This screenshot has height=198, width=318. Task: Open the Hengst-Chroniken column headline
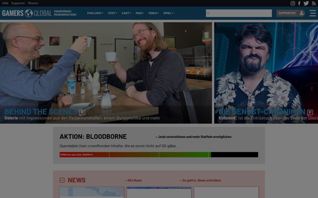pyautogui.click(x=262, y=112)
